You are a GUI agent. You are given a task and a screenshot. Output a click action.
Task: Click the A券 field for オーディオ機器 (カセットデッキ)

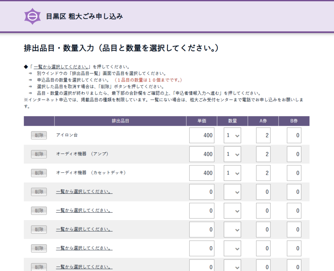coord(263,173)
